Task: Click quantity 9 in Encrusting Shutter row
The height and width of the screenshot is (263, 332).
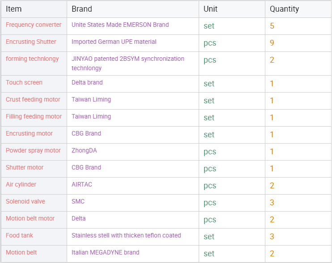Action: point(272,43)
